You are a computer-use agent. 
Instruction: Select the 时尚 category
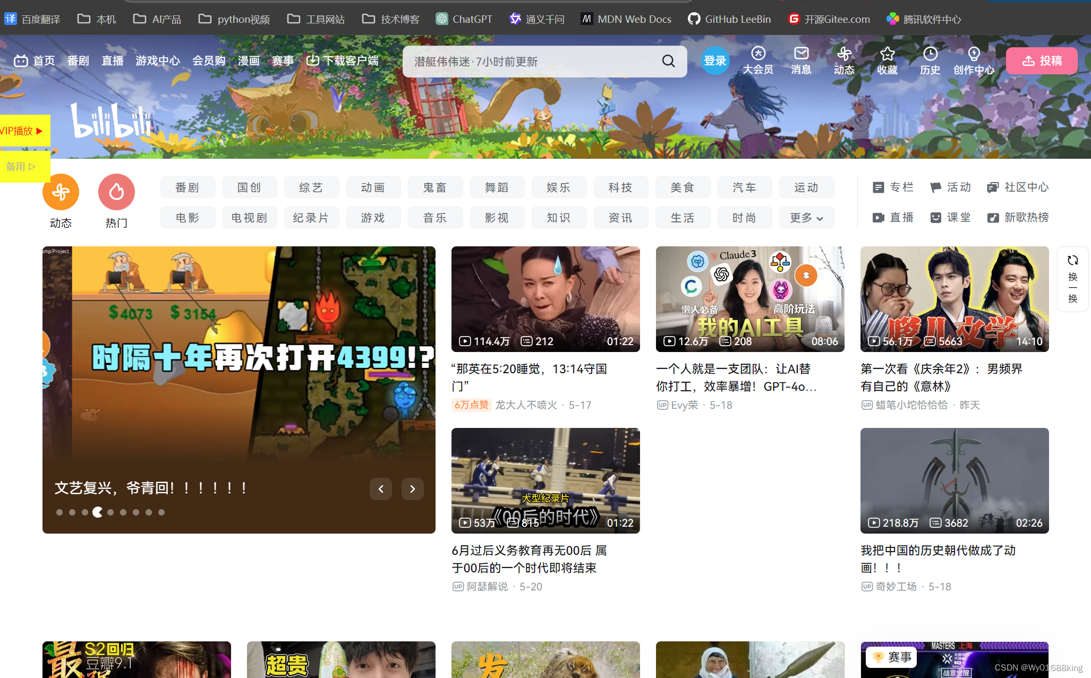[x=744, y=218]
